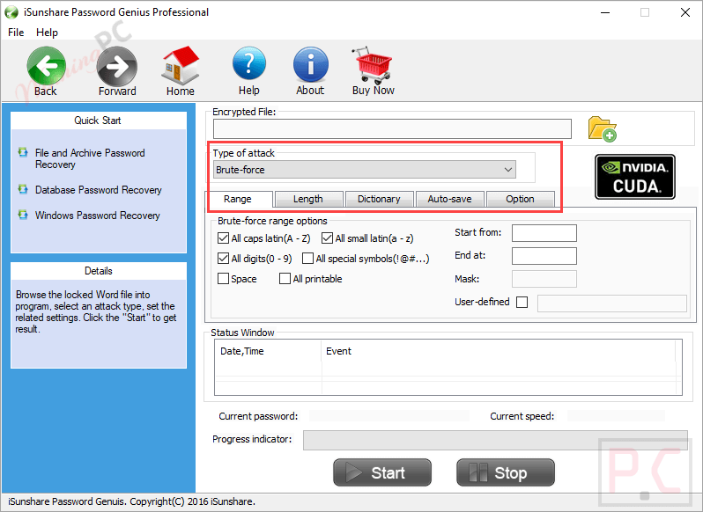Image resolution: width=703 pixels, height=512 pixels.
Task: Click the Encrypted File path field
Action: point(392,129)
